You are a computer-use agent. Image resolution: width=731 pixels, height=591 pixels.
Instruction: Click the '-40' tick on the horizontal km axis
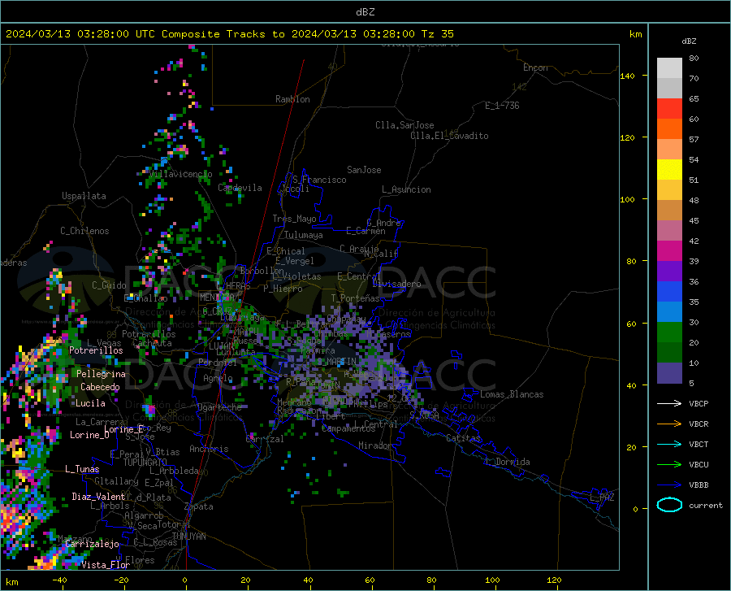tap(59, 580)
